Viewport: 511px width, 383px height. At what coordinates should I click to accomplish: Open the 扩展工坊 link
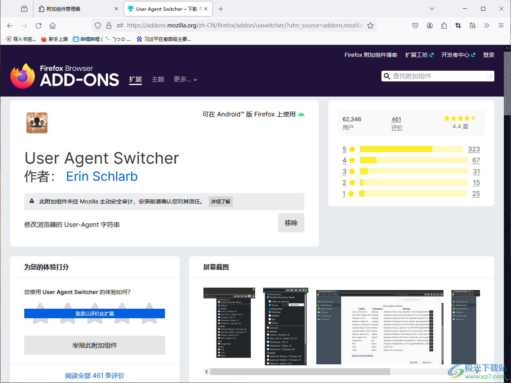click(x=420, y=55)
